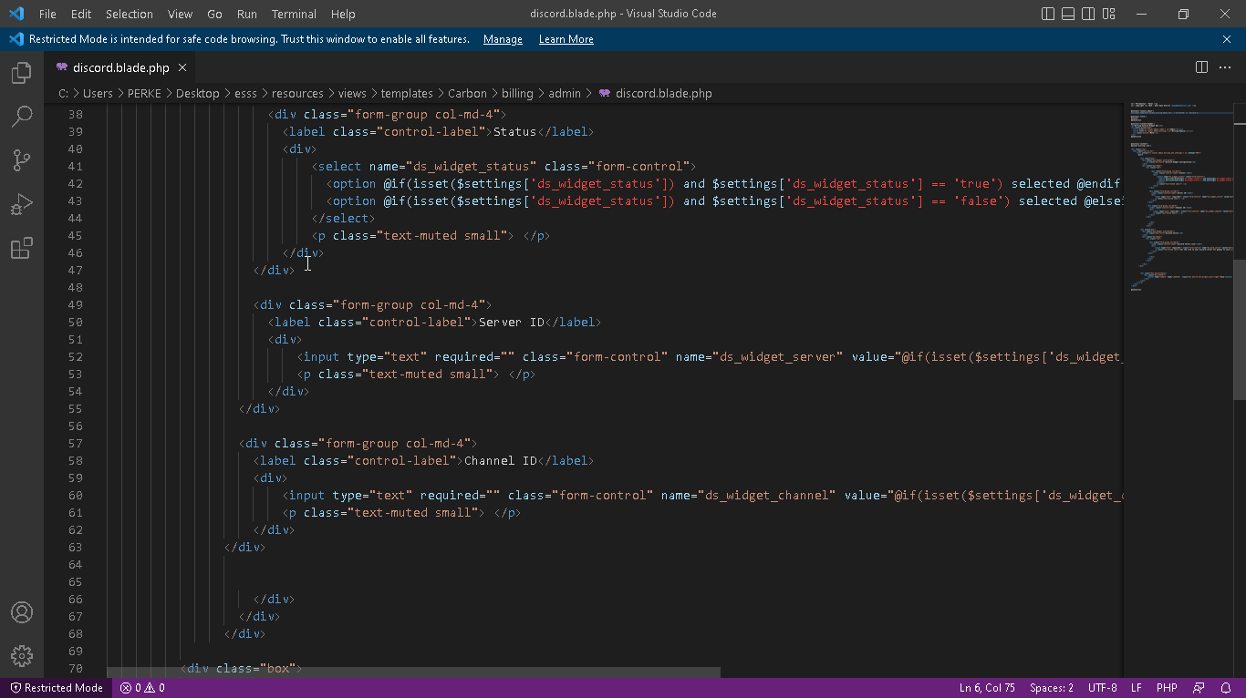Click the esss breadcrumb
The height and width of the screenshot is (698, 1246).
pyautogui.click(x=245, y=93)
